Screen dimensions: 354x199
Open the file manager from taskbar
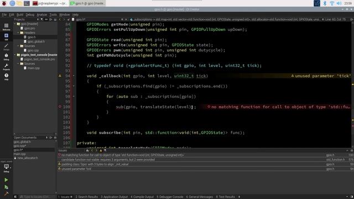20,3
